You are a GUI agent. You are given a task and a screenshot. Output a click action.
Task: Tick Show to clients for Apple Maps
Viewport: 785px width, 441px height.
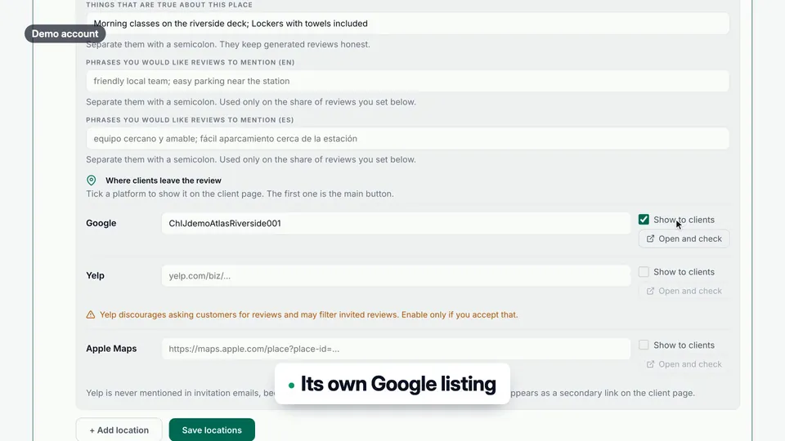[644, 345]
